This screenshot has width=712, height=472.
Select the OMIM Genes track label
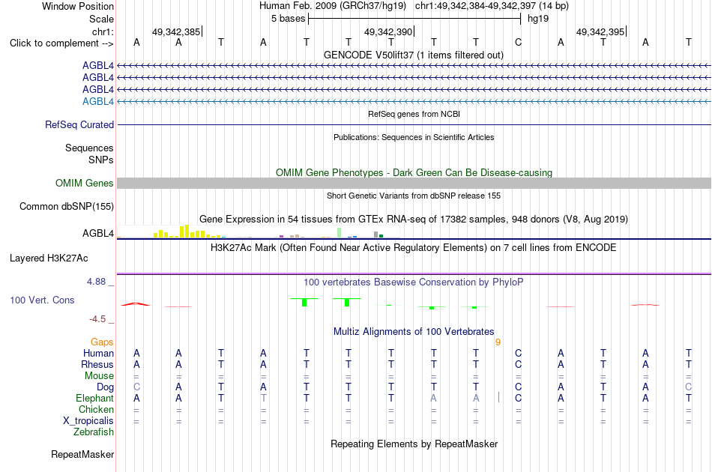coord(85,184)
